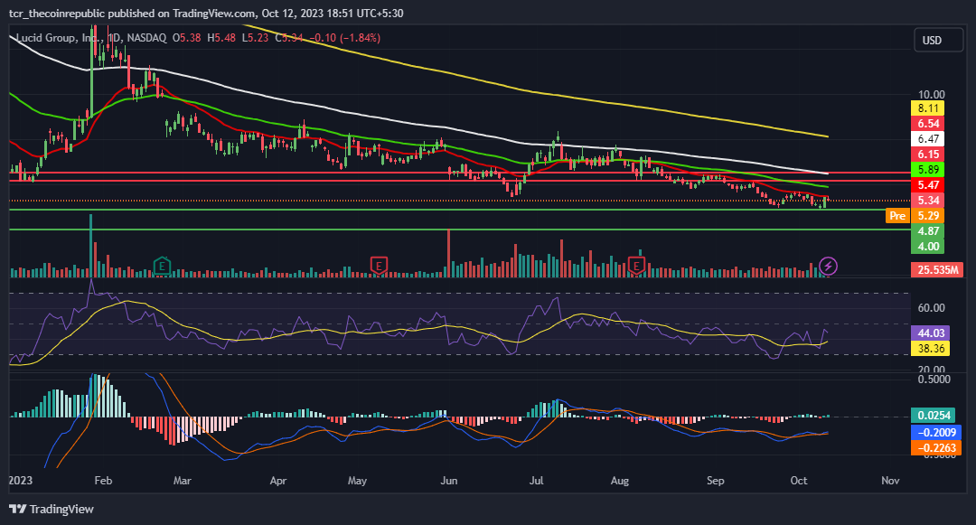The height and width of the screenshot is (525, 976).
Task: Click the 25.535M volume label
Action: tap(937, 269)
